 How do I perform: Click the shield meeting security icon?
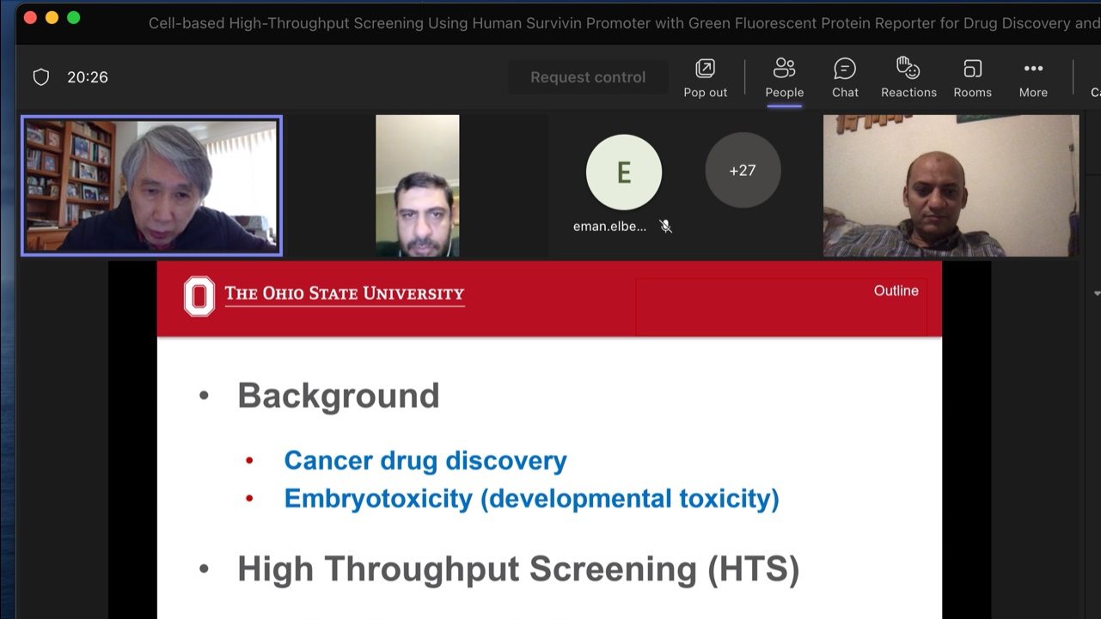coord(41,77)
